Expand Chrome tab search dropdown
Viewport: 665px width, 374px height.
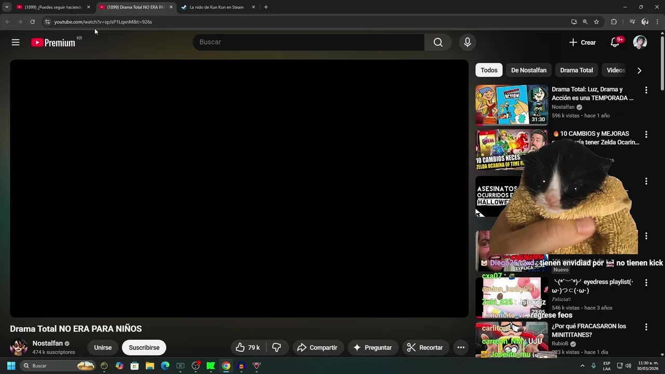7,7
